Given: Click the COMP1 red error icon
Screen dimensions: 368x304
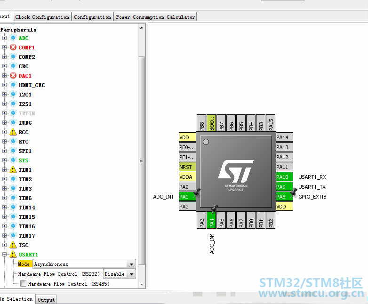Looking at the screenshot, I should coord(13,47).
